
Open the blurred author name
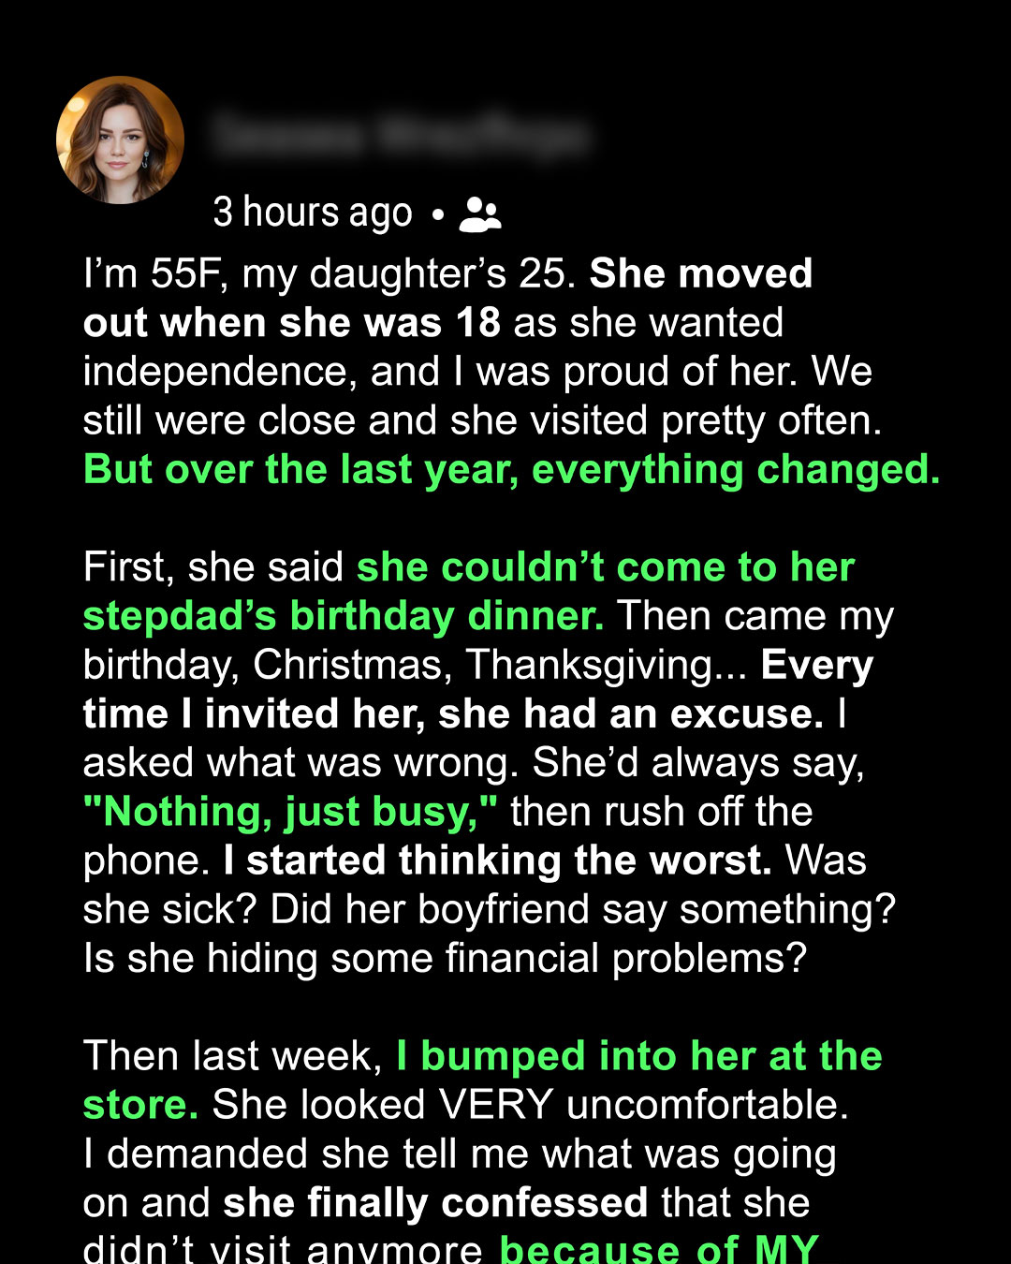[401, 137]
